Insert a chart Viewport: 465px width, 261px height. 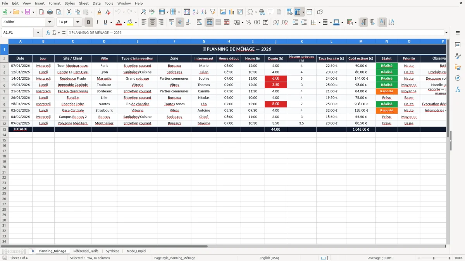click(232, 12)
